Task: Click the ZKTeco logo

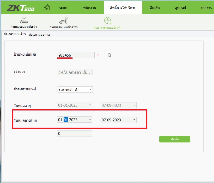Action: coord(21,8)
